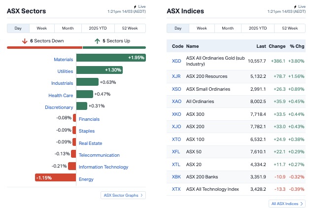The image size is (312, 208).
Task: Open the Energy sector link
Action: 86,179
